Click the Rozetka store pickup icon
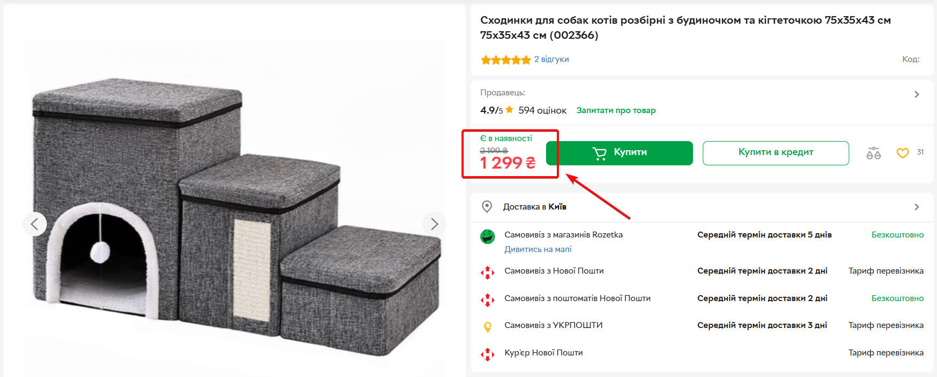This screenshot has height=377, width=937. coord(487,236)
